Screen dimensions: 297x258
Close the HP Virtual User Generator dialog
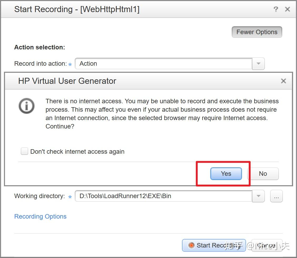click(283, 81)
